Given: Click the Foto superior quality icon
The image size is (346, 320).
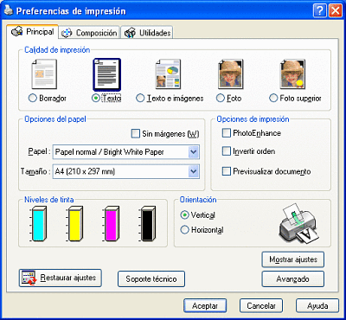Looking at the screenshot, I should pyautogui.click(x=292, y=74).
